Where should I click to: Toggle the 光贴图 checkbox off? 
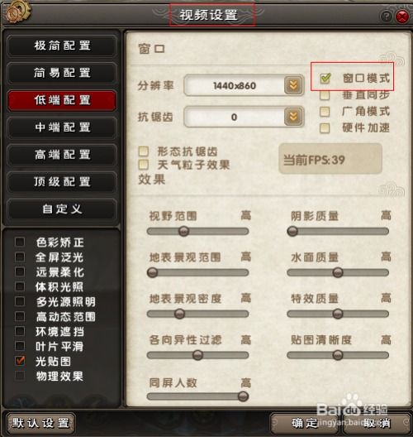(x=20, y=361)
